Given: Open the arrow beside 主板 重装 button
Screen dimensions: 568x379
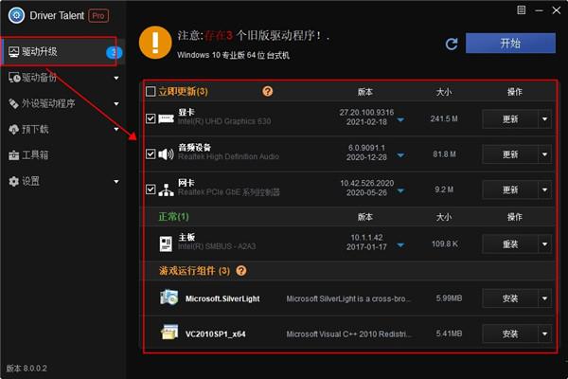Looking at the screenshot, I should pyautogui.click(x=545, y=244).
